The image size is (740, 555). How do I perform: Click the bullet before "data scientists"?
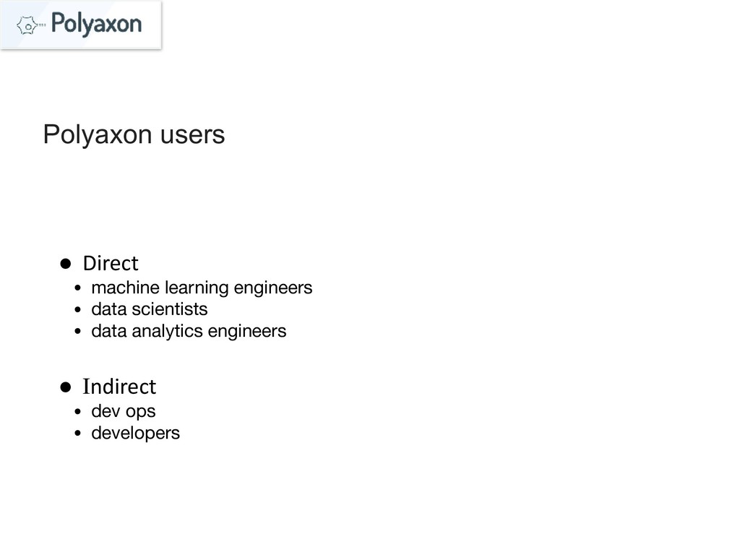pyautogui.click(x=78, y=311)
